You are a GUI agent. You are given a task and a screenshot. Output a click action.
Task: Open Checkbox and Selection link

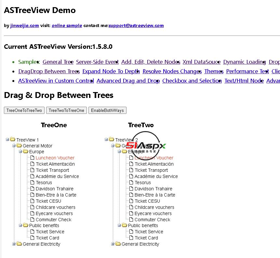coord(192,81)
